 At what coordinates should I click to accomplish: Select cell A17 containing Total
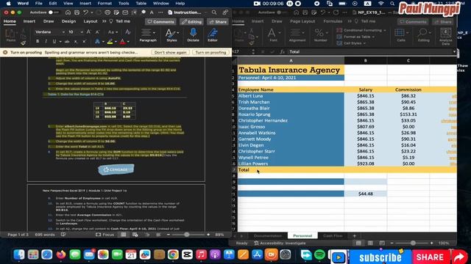291,169
